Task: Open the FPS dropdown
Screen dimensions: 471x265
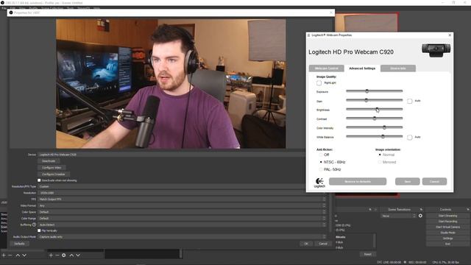Action: (x=182, y=199)
